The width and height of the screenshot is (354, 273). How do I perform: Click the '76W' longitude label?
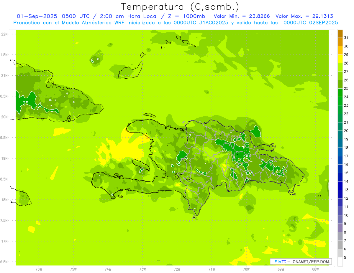(x=39, y=269)
